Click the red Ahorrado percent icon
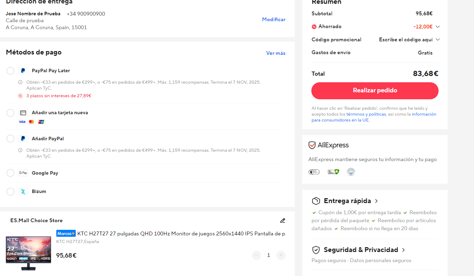The width and height of the screenshot is (474, 276). pos(314,27)
